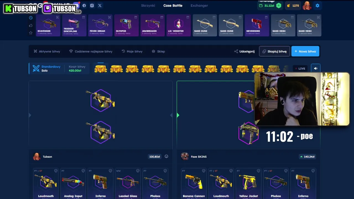The width and height of the screenshot is (354, 199).
Task: Click the Twitch Tubson_ overlay badge
Action: coord(62,9)
